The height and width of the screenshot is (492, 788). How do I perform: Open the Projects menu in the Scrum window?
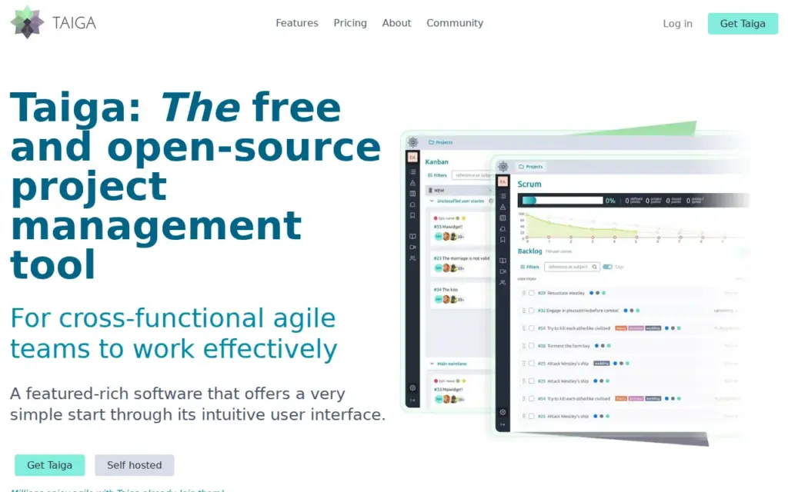(531, 167)
